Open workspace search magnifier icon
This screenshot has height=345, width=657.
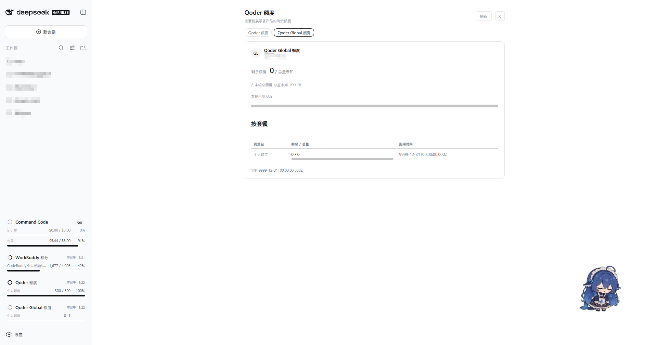(x=61, y=48)
